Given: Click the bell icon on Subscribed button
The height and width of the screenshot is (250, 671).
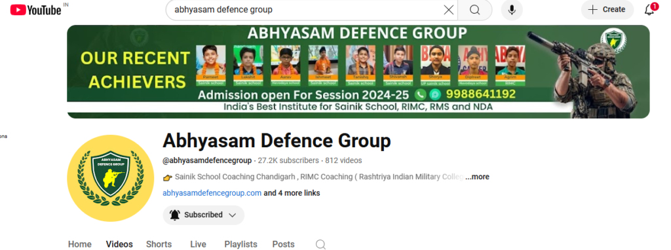Looking at the screenshot, I should tap(174, 215).
